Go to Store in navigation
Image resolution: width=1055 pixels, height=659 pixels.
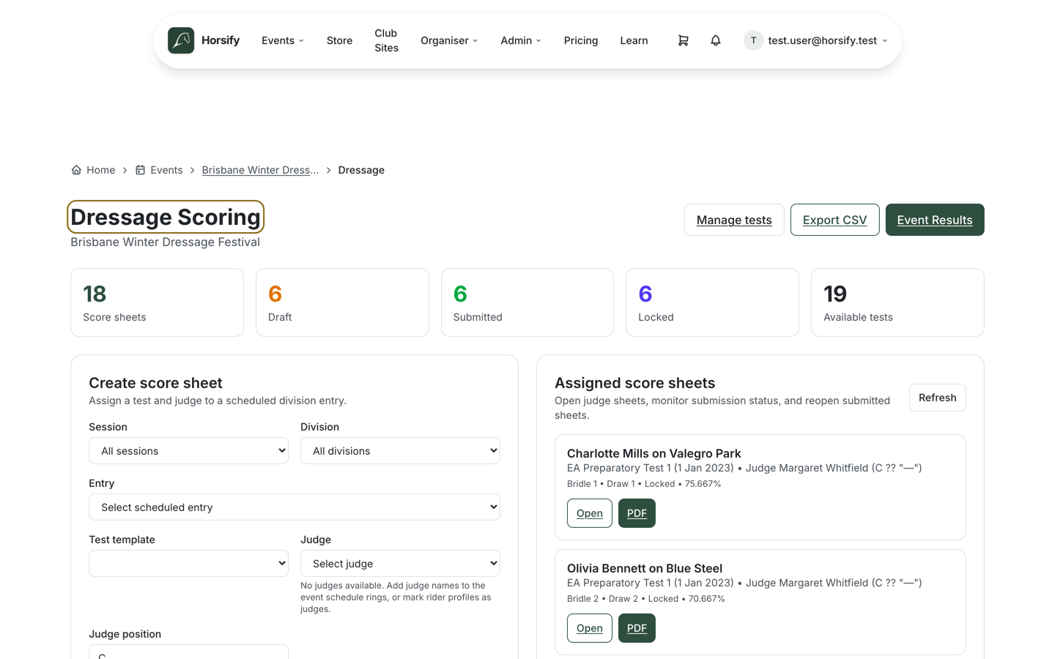pos(339,40)
